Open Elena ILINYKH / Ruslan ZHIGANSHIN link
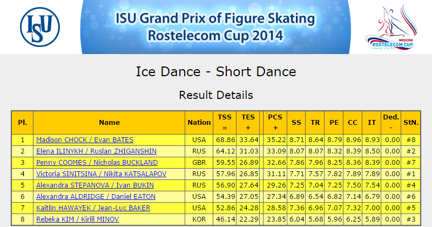 97,151
